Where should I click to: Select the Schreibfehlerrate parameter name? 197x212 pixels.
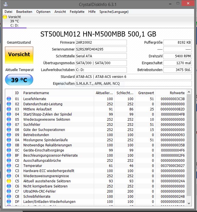click(x=37, y=197)
